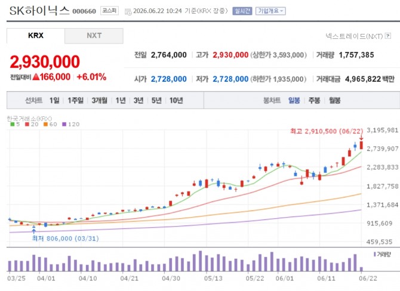Click the 하한가 1,935,000 text
The image size is (400, 291).
[279, 79]
